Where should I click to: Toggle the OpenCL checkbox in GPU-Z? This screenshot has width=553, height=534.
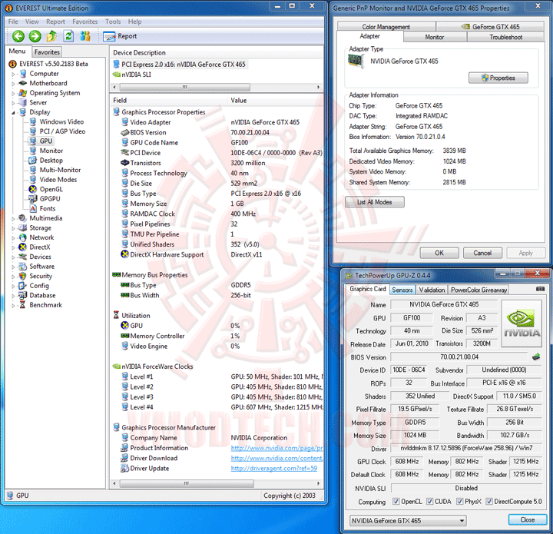396,501
